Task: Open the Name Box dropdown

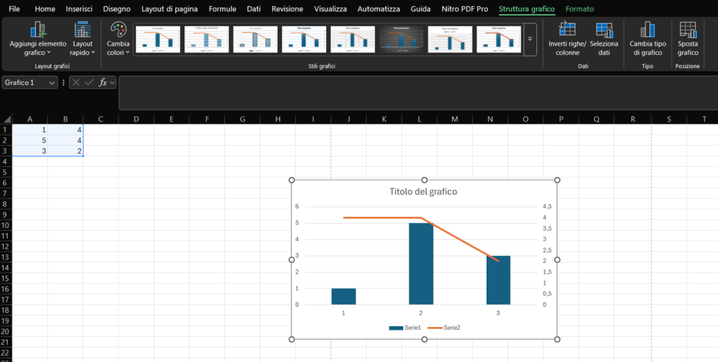Action: [53, 83]
